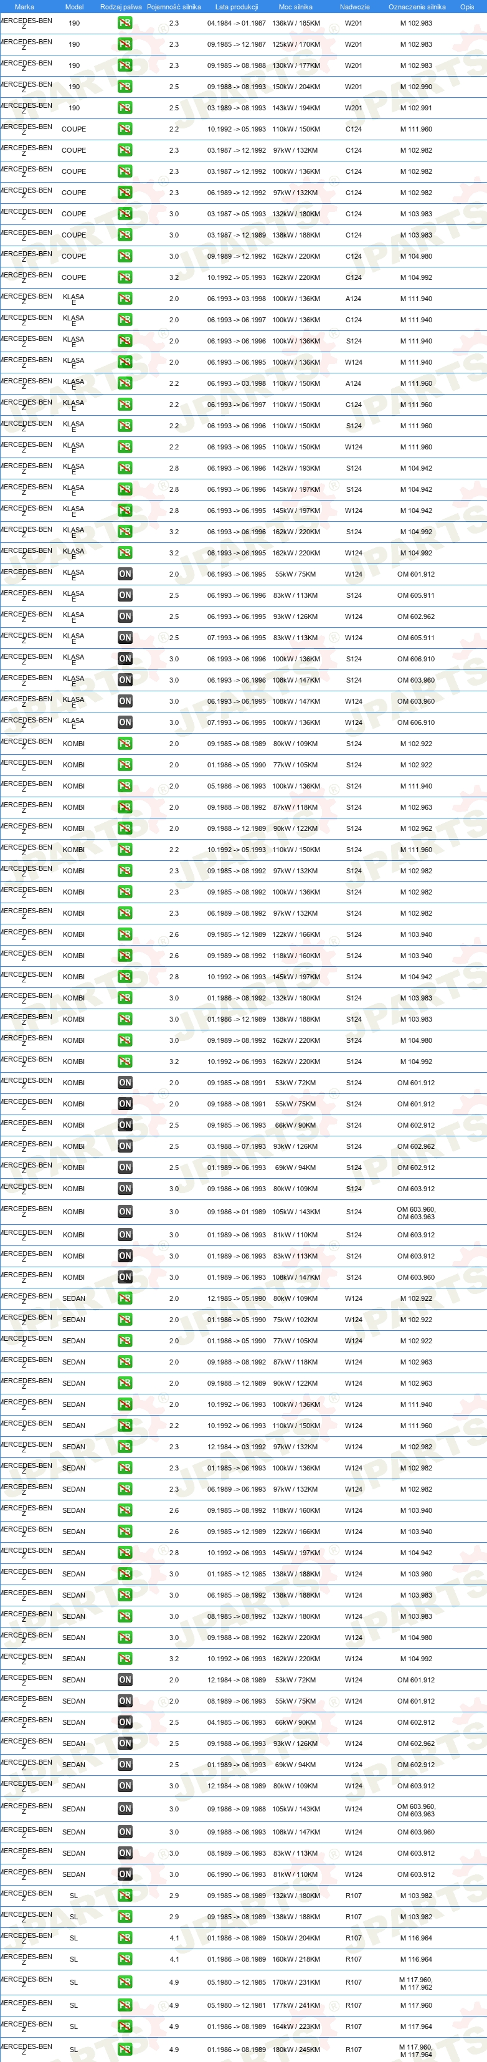The image size is (487, 2062).
Task: Click the Pojemność silnika column header
Action: pos(174,6)
